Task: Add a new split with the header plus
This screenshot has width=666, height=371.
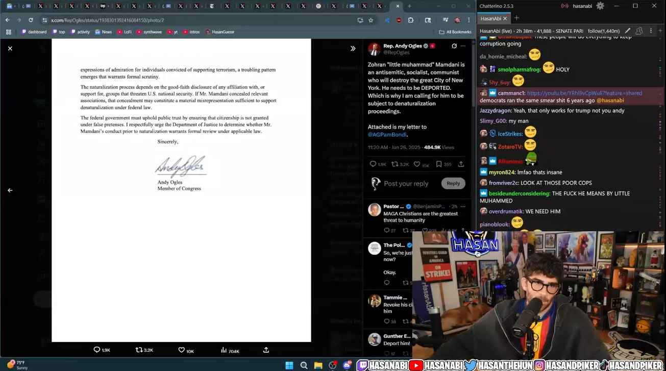Action: point(661,31)
